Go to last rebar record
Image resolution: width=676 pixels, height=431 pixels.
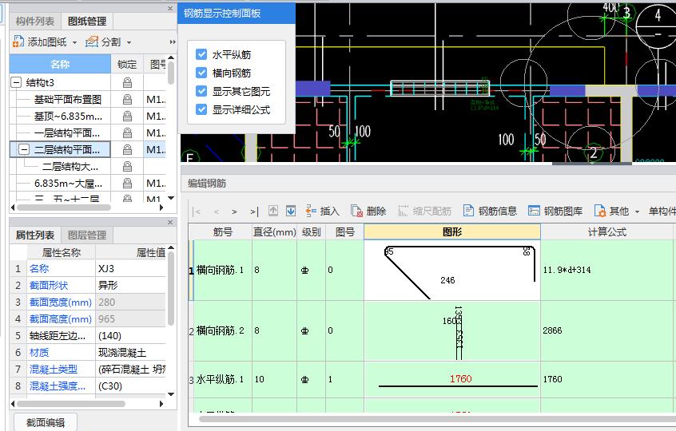254,212
